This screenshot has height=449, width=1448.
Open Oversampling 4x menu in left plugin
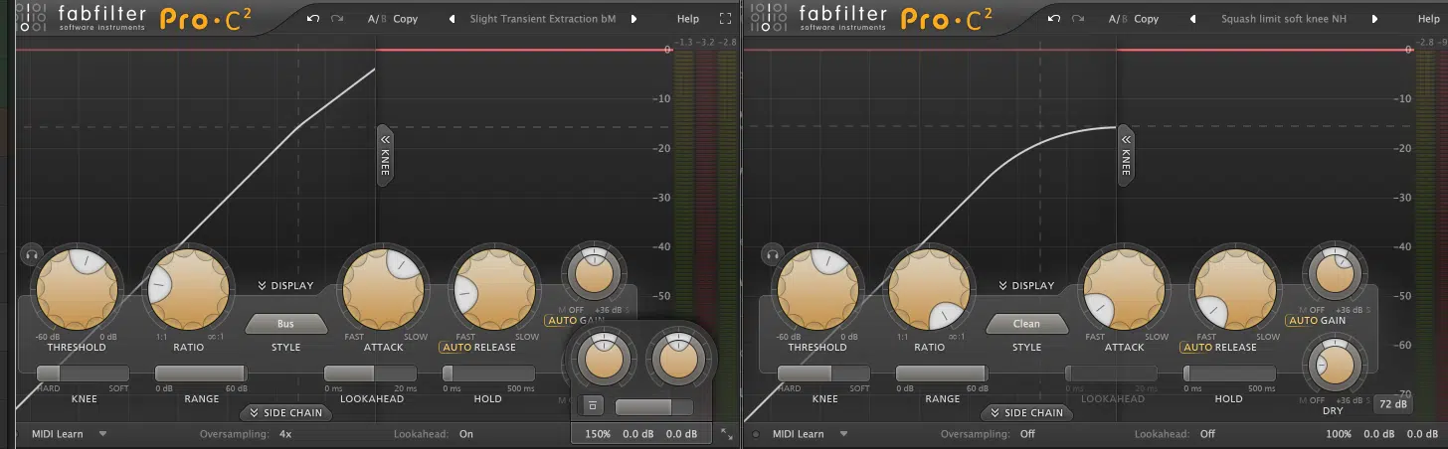pyautogui.click(x=285, y=434)
